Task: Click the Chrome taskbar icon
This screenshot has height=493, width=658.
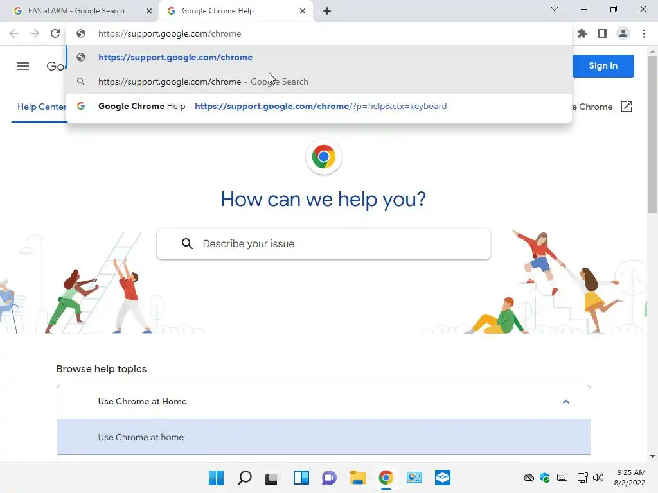Action: pyautogui.click(x=386, y=478)
